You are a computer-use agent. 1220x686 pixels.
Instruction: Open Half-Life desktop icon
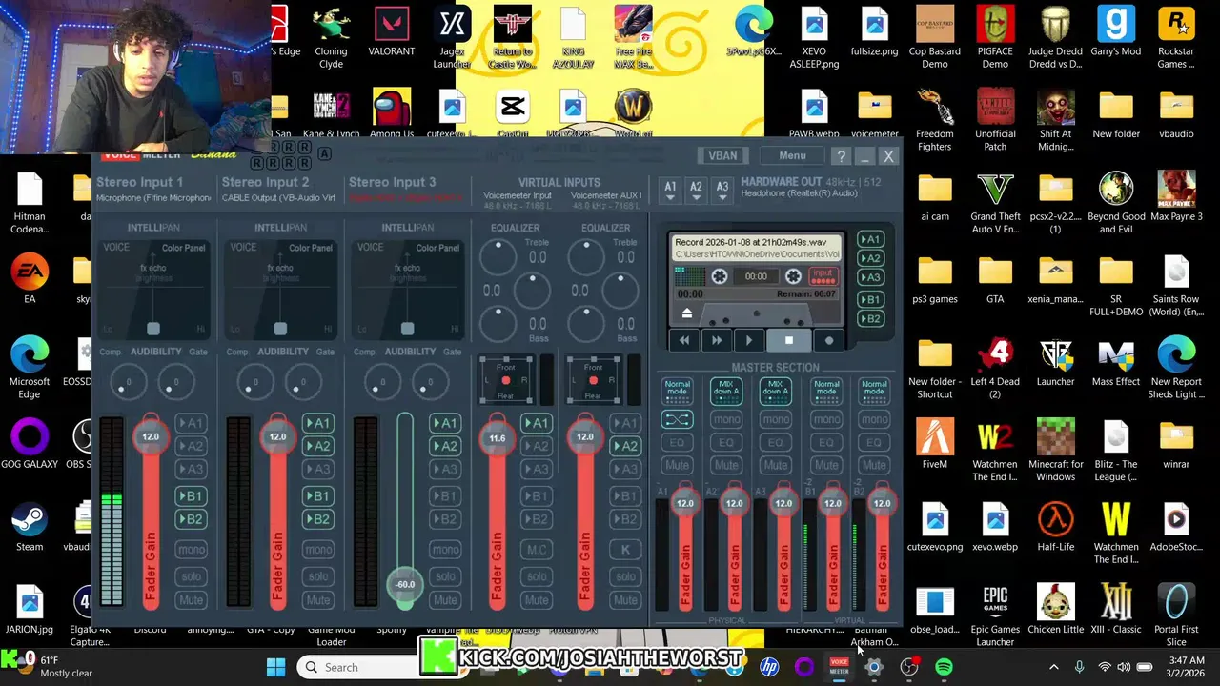tap(1055, 527)
